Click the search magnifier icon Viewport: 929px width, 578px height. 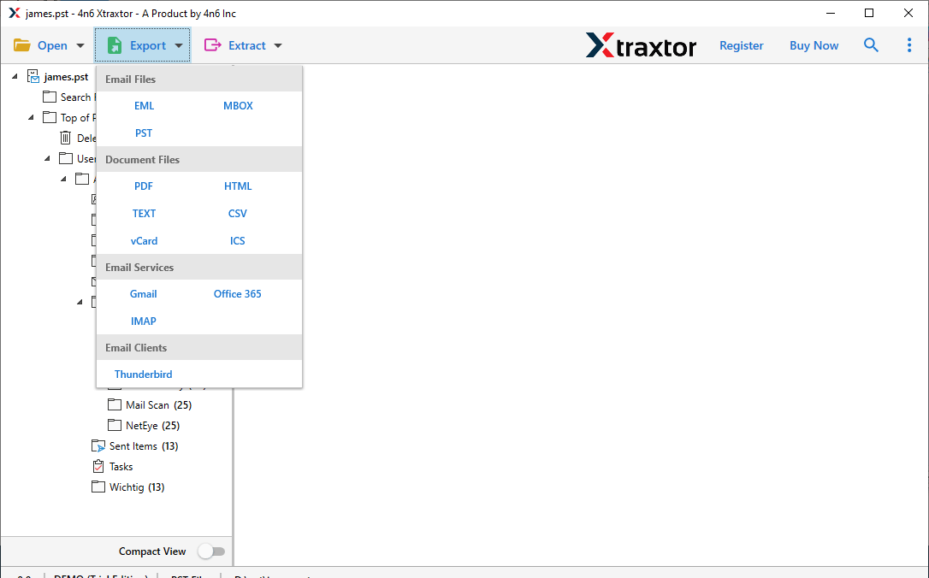tap(871, 45)
